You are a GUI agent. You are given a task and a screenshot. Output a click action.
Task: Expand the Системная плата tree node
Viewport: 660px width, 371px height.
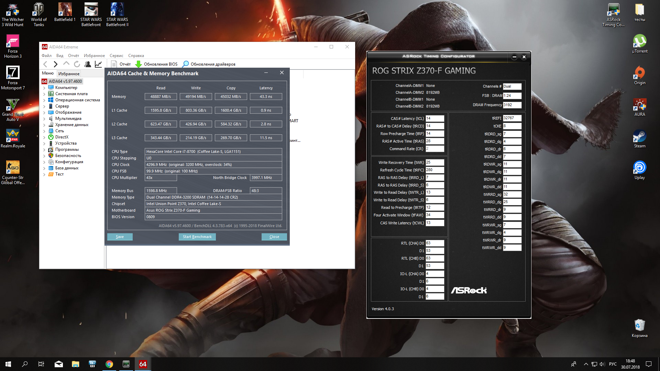(x=44, y=94)
